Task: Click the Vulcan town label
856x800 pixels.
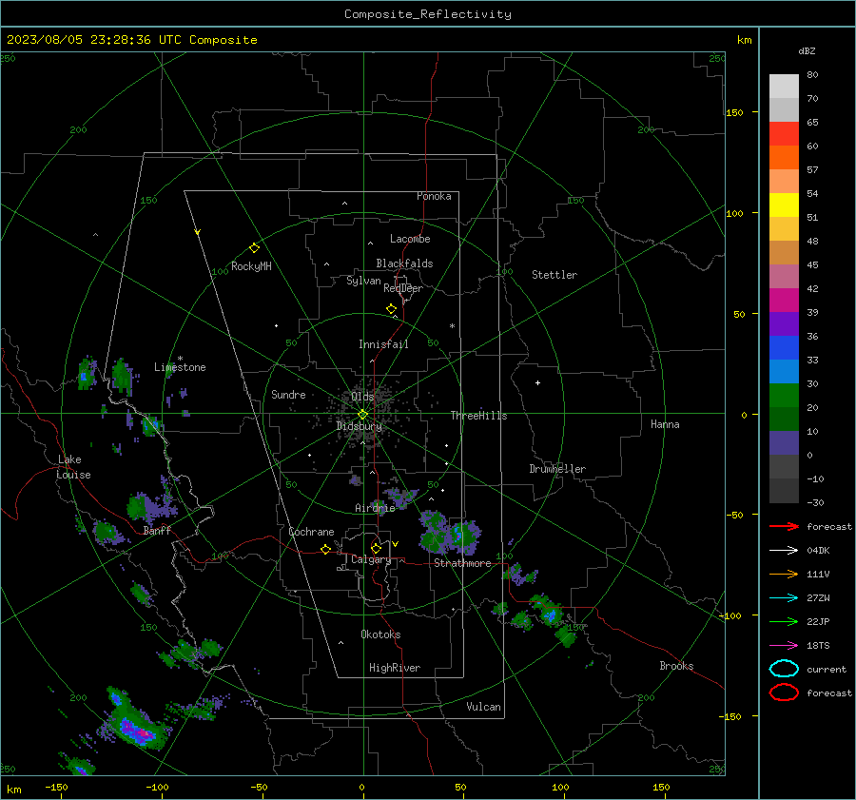Action: [483, 707]
